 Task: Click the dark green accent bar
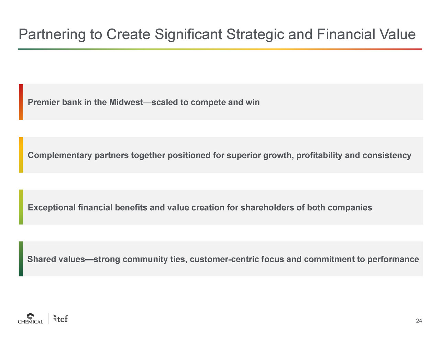[x=21, y=259]
